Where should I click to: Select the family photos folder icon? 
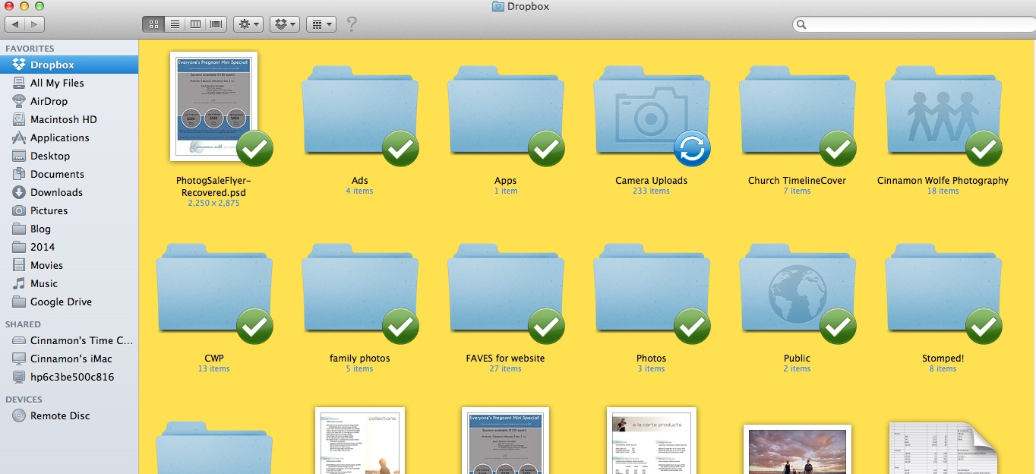pos(360,289)
